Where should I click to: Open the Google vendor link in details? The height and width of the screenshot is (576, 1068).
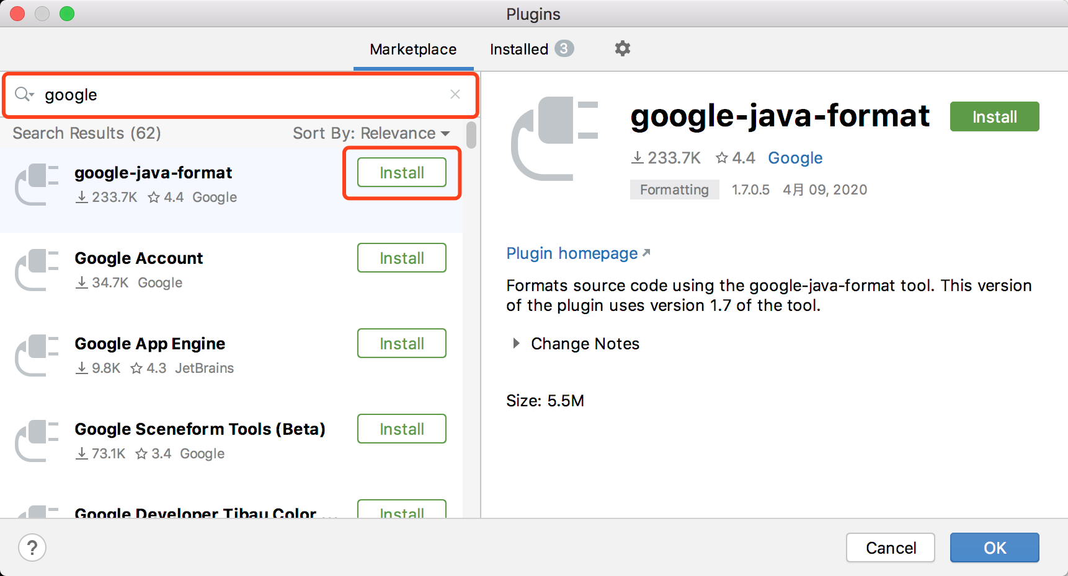coord(794,158)
